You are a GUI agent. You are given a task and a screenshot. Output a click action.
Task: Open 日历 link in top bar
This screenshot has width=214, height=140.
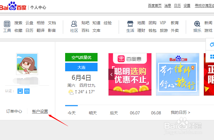[177, 6]
